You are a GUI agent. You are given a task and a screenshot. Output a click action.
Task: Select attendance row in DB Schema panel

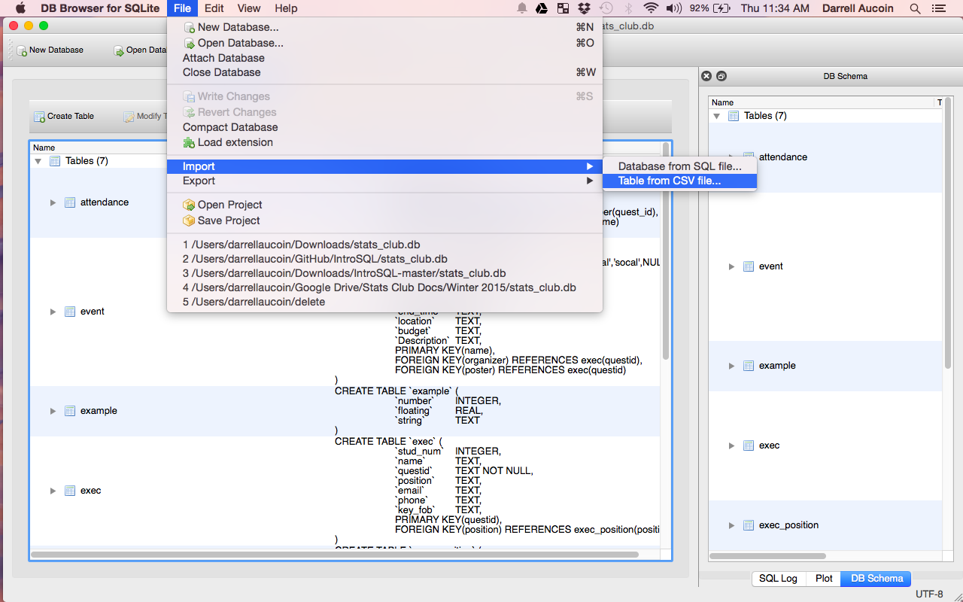click(825, 157)
